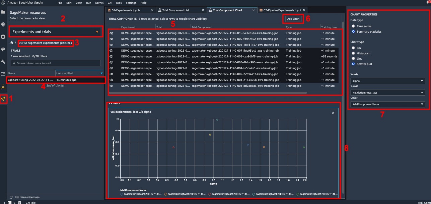
Task: Toggle visibility of 1140-009-fd94c562 training job
Action: pyautogui.click(x=111, y=39)
